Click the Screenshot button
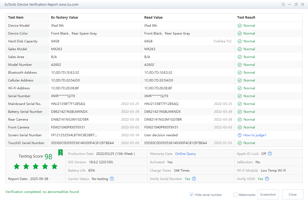 [x=268, y=195]
